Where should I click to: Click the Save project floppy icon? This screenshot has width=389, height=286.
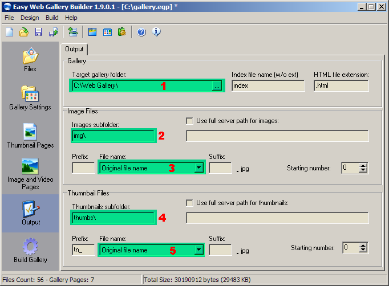tap(38, 32)
